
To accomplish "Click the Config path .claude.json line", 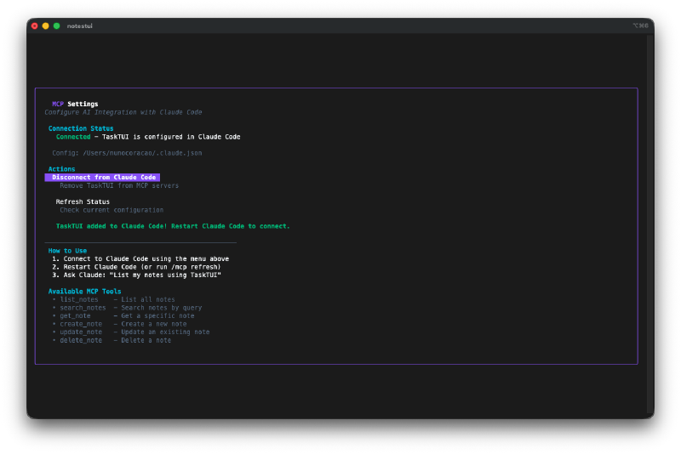I will tap(127, 153).
